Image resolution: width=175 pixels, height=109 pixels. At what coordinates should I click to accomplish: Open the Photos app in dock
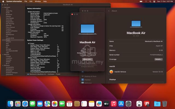point(55,104)
